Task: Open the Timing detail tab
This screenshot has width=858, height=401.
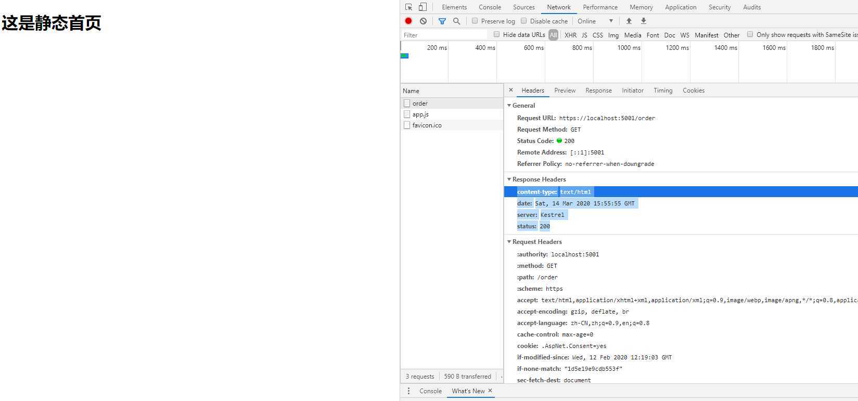Action: [x=663, y=90]
